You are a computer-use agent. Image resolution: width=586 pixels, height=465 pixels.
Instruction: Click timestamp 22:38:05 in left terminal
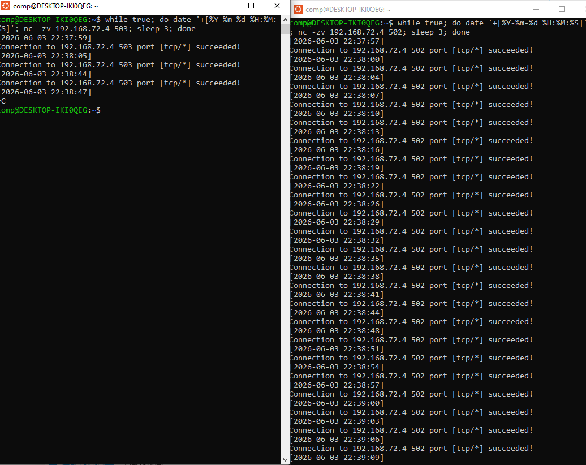(45, 55)
